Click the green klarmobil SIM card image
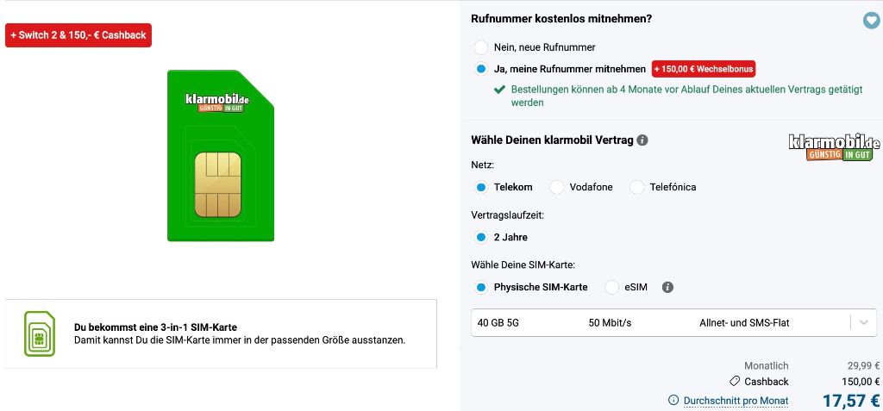The width and height of the screenshot is (883, 411). tap(221, 155)
